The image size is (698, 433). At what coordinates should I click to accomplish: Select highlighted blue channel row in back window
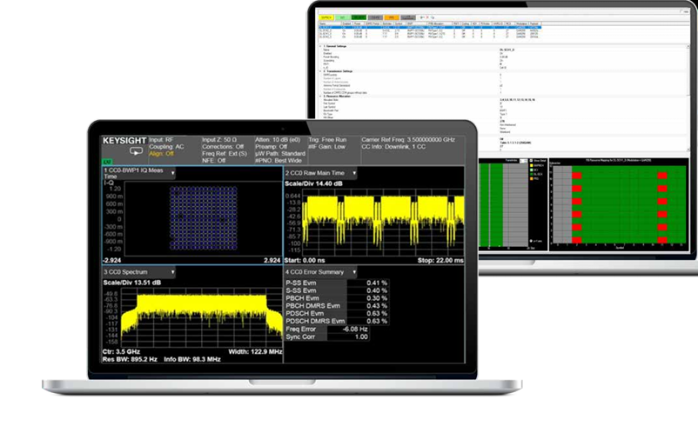pos(430,27)
